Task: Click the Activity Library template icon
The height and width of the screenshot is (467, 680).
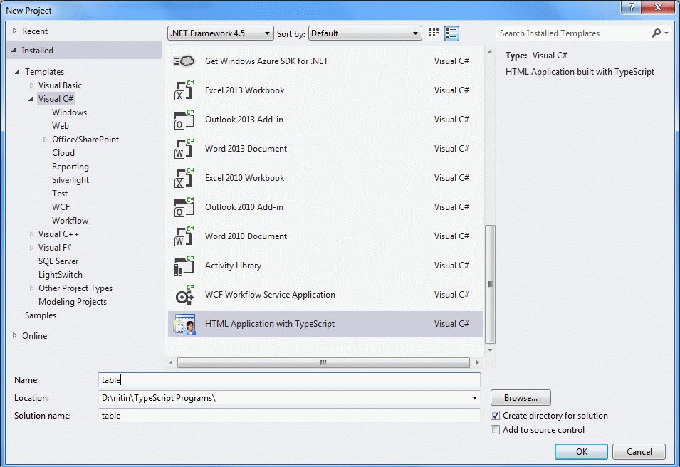Action: tap(184, 266)
